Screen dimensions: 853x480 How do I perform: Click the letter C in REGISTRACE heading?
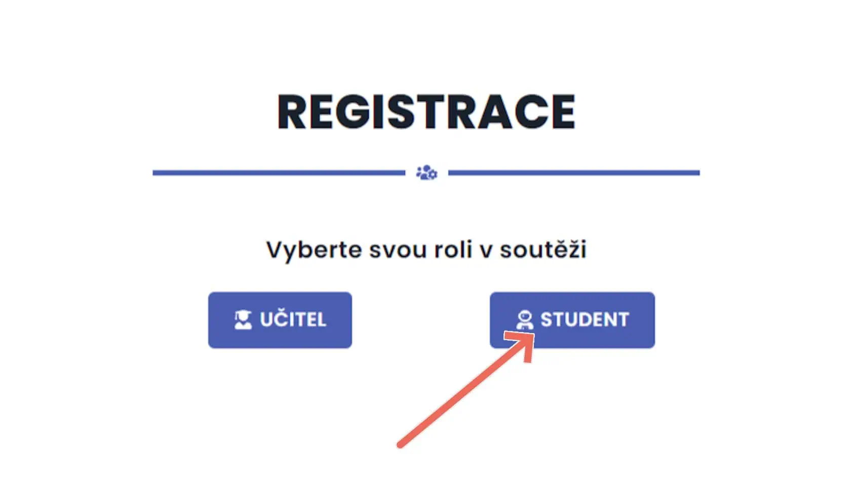(523, 112)
